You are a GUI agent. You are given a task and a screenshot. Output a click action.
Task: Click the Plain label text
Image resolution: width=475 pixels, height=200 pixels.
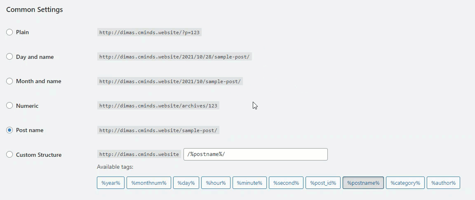(x=22, y=32)
